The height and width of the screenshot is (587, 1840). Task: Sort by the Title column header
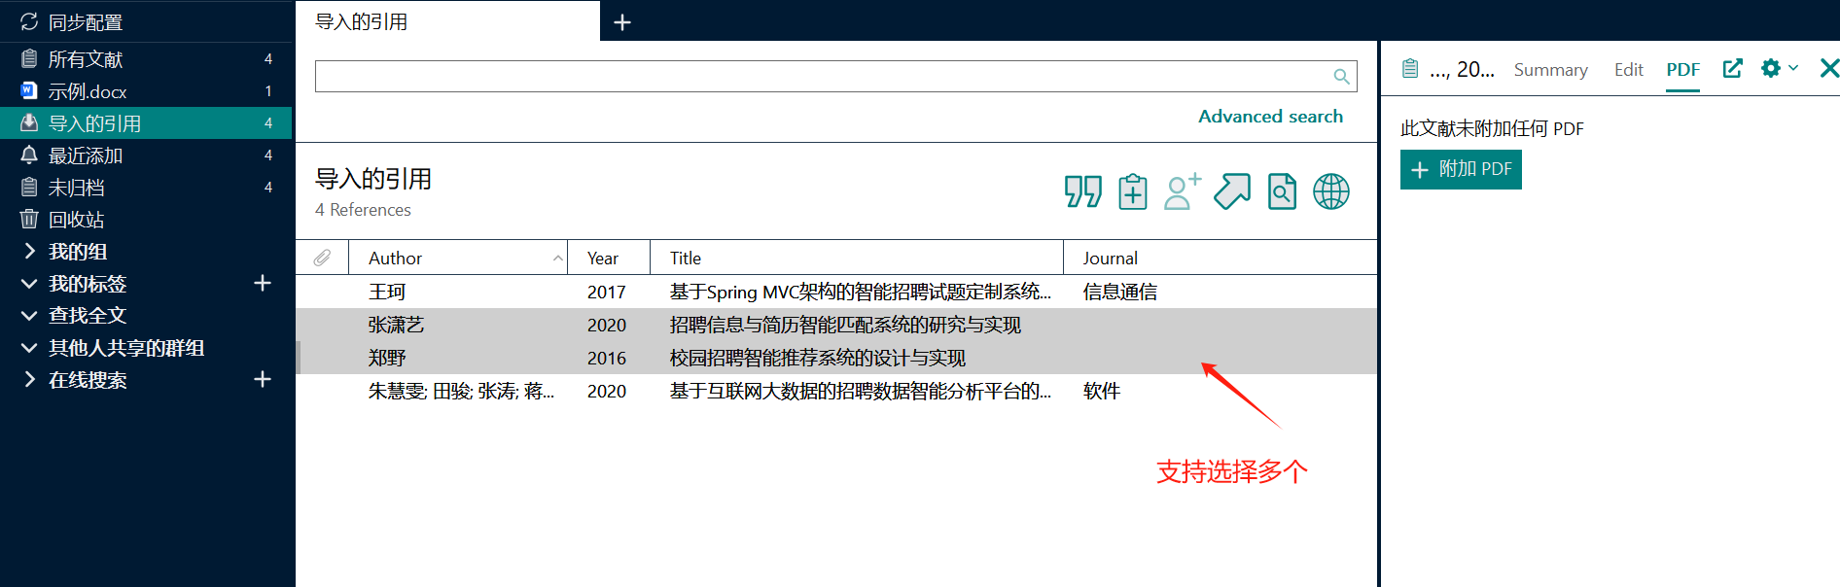857,258
